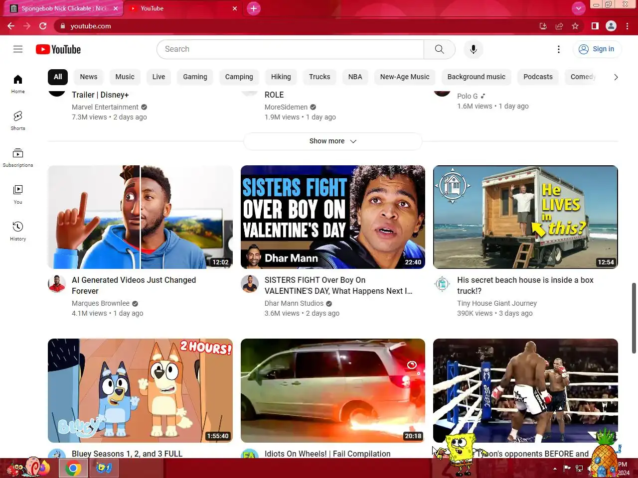This screenshot has height=478, width=638.
Task: Open 'SISTERS FIGHT Over Boy On VALENTINE'S DAY' title
Action: click(338, 285)
